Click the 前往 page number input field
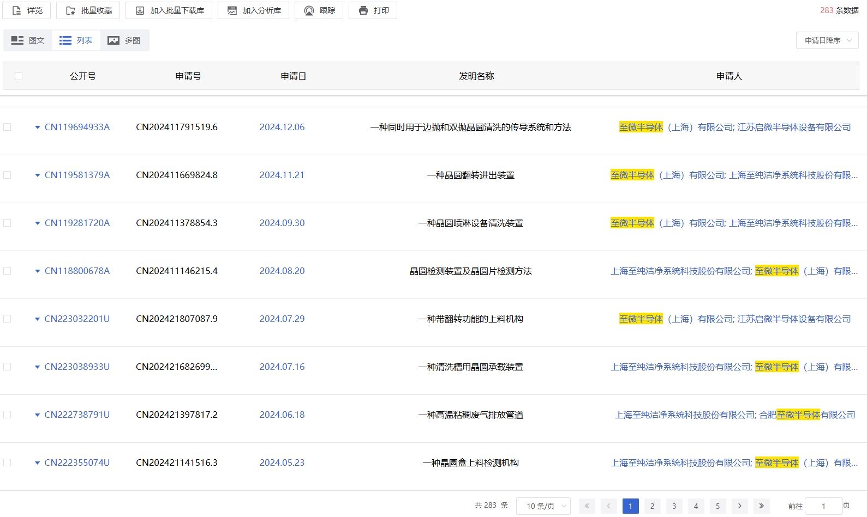867x517 pixels. pyautogui.click(x=823, y=506)
